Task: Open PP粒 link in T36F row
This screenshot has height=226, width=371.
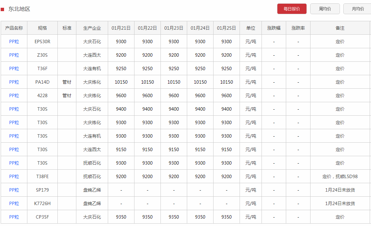Action: tap(14, 68)
